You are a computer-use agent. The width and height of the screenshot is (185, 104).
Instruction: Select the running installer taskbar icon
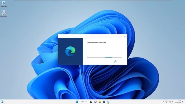click(x=108, y=102)
